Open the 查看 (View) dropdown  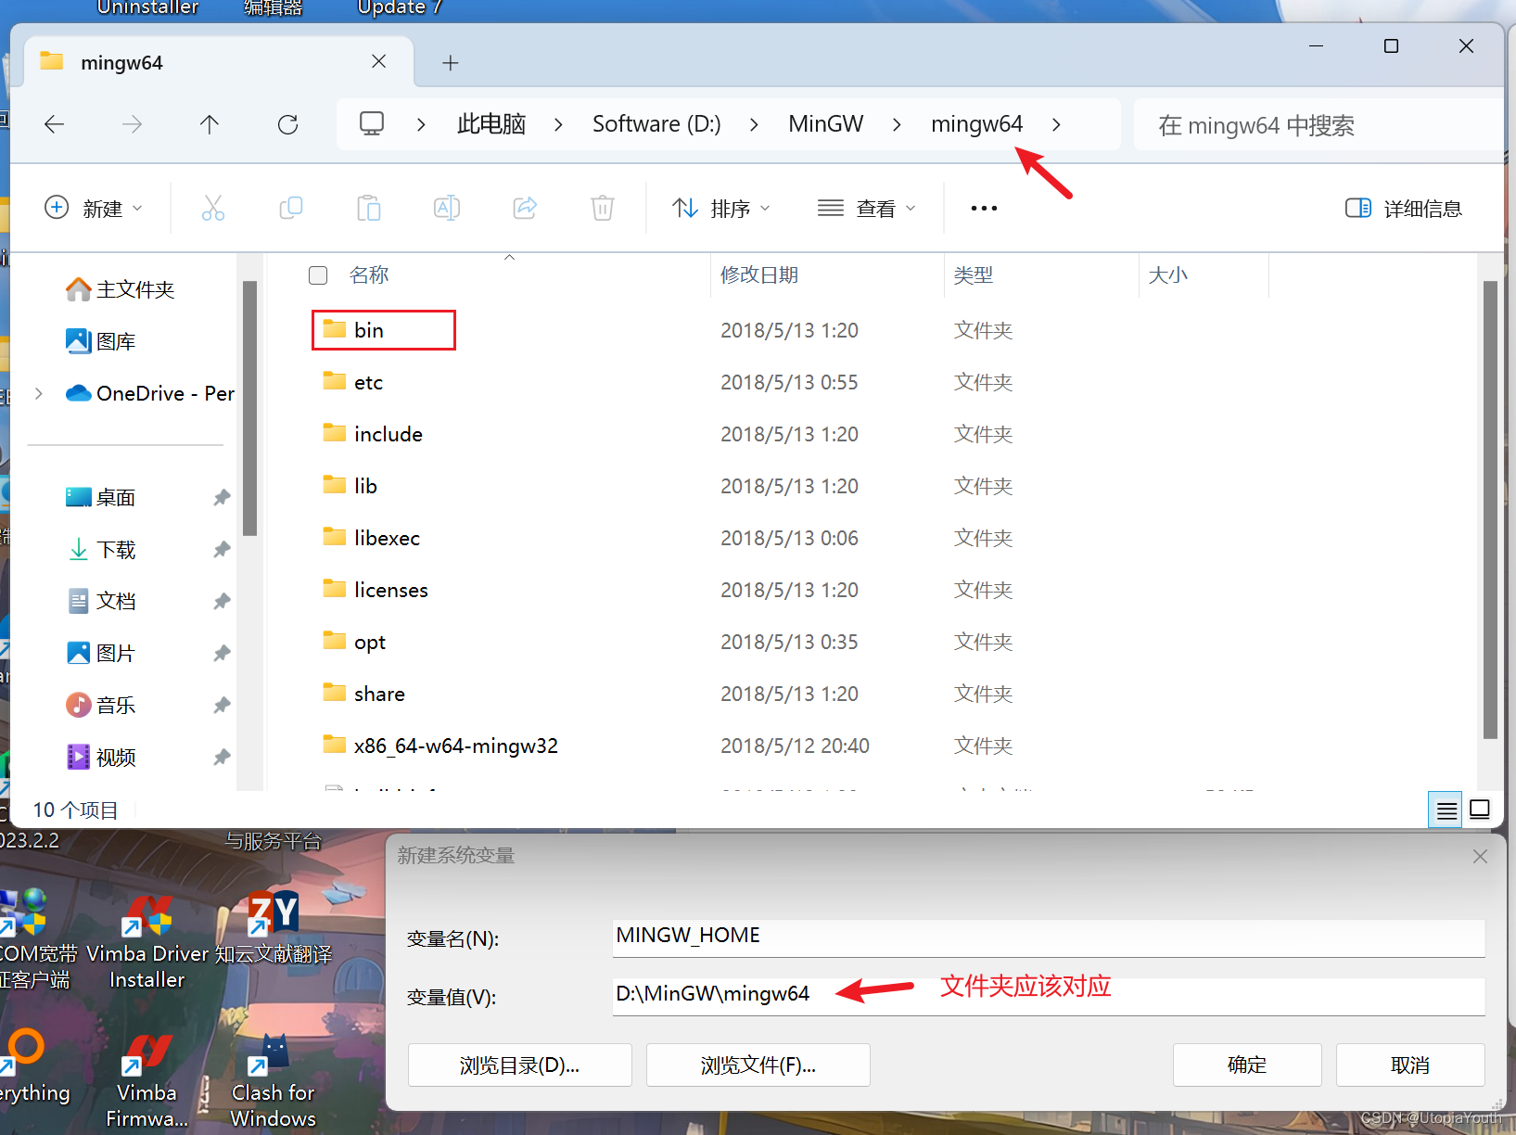867,209
